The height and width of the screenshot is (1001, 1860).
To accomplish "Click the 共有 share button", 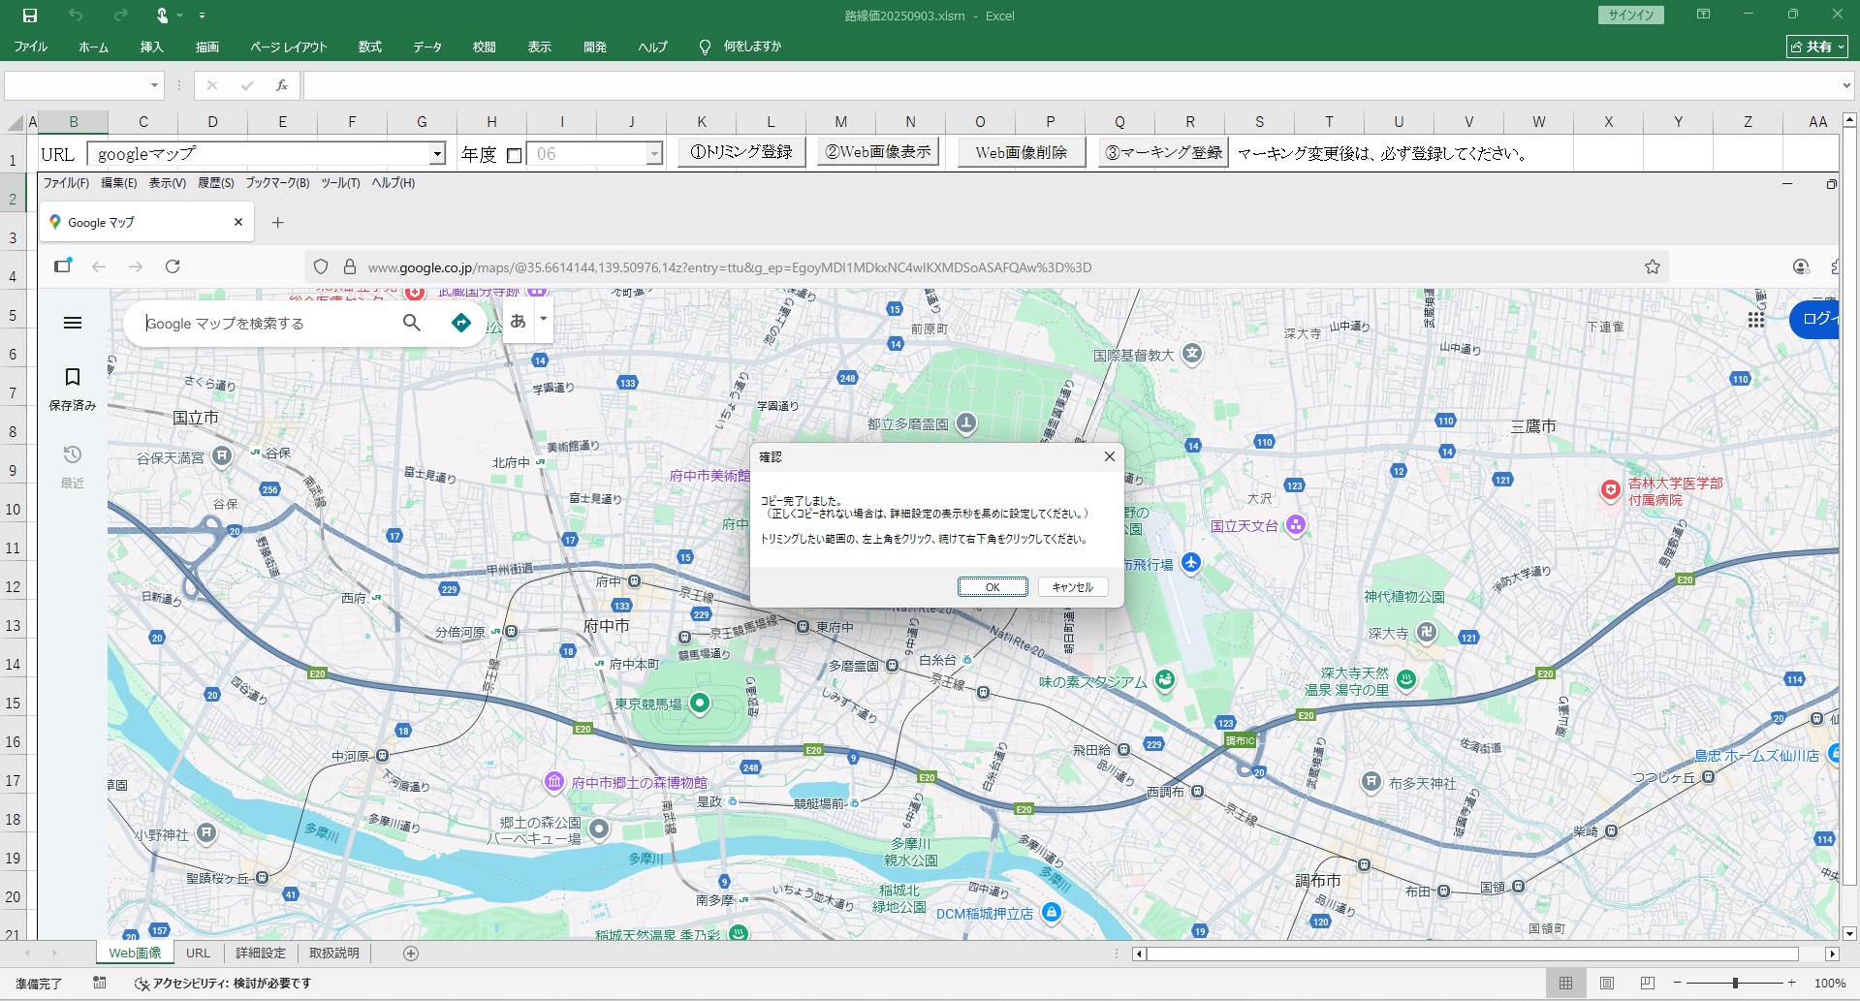I will [1816, 47].
